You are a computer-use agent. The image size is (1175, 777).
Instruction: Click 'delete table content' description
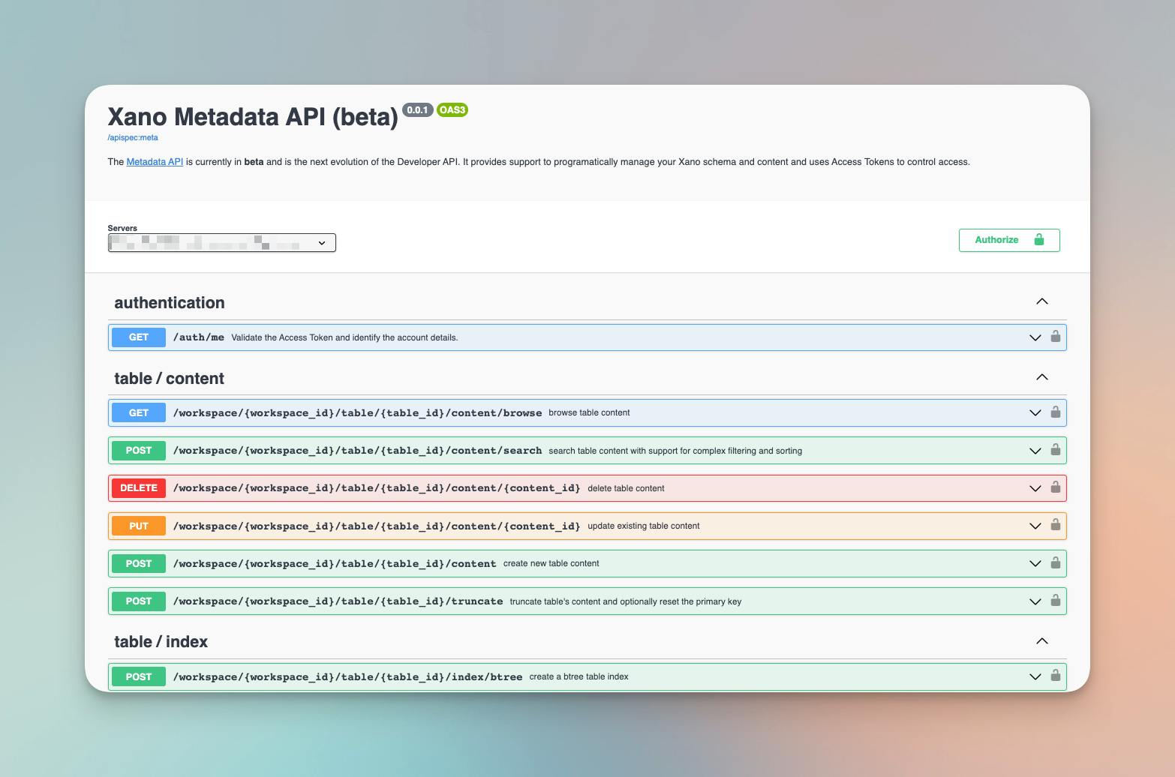point(626,488)
